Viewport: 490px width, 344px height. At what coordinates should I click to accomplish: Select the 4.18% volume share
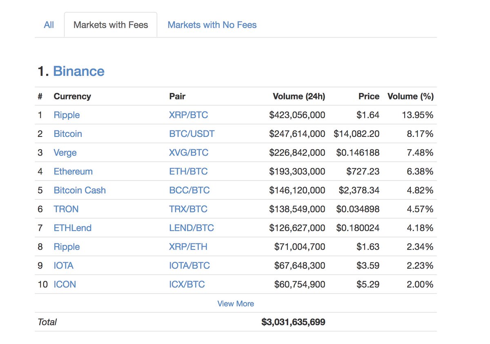[x=420, y=228]
